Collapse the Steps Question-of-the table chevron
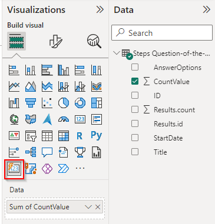 [x=117, y=53]
